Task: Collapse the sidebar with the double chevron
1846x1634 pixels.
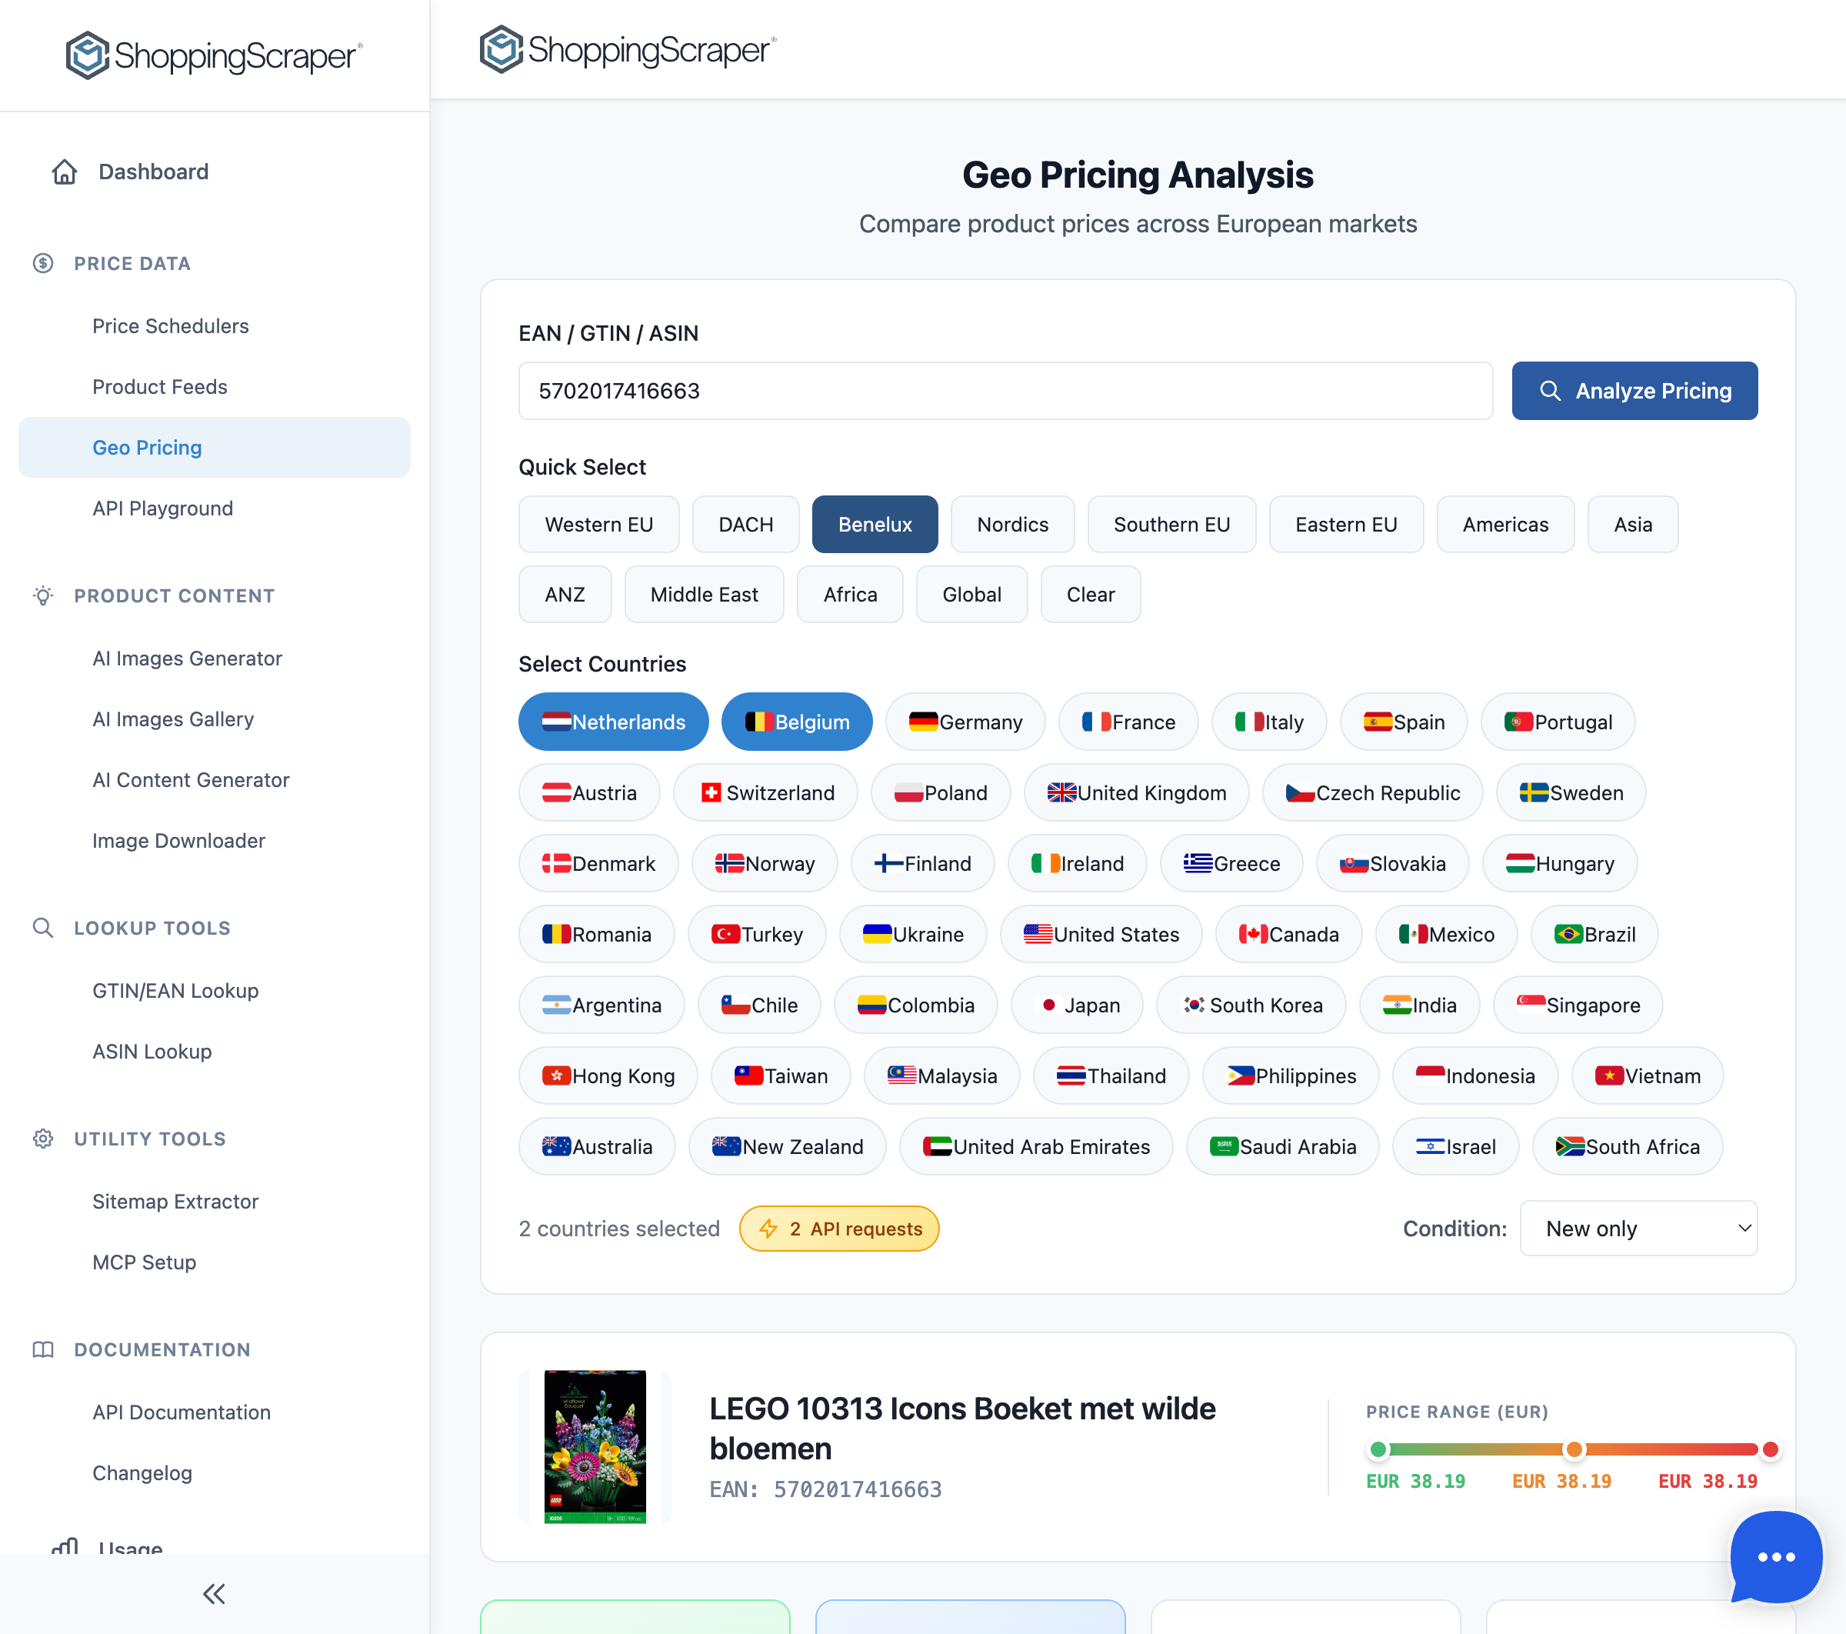Action: (214, 1594)
